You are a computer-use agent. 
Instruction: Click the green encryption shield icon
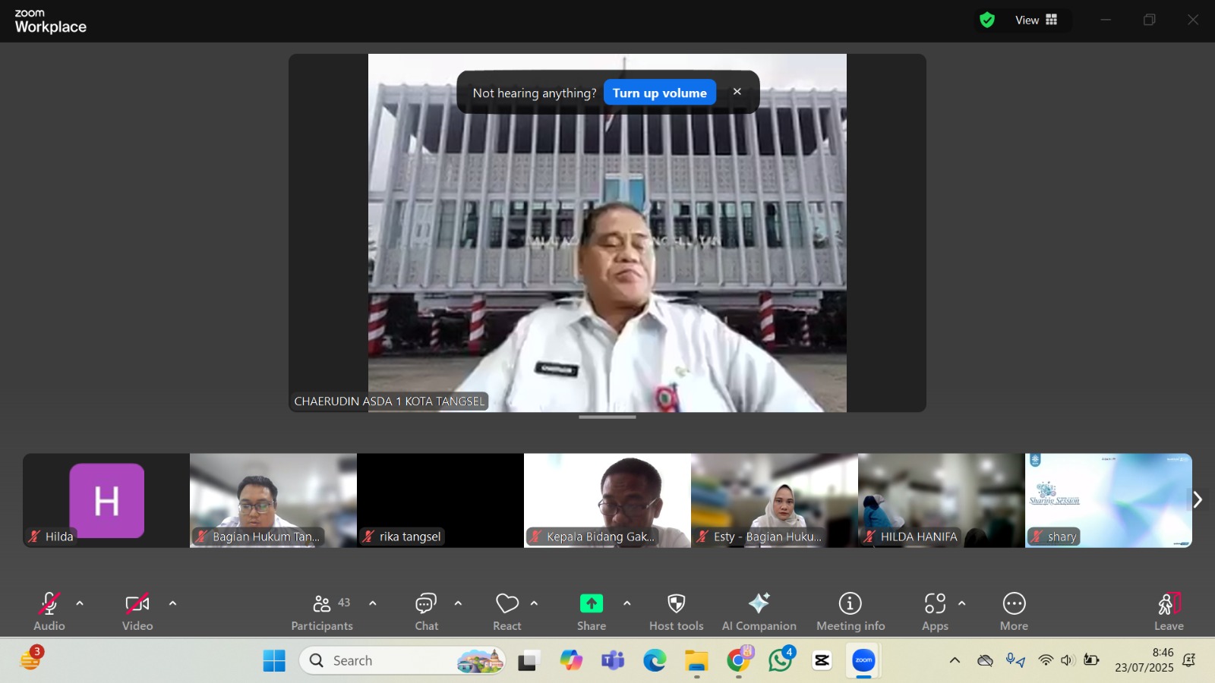[987, 20]
